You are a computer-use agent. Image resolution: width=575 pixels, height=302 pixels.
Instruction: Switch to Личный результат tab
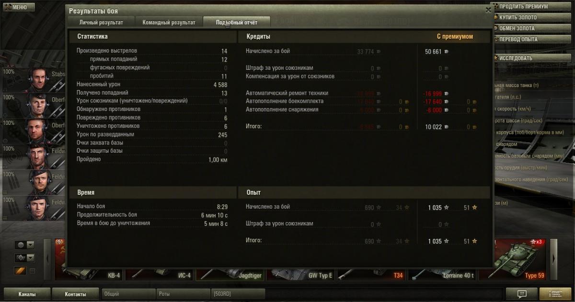101,22
